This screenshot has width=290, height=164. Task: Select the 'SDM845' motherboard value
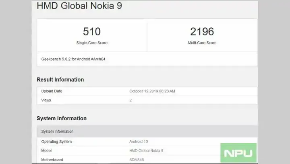coord(137,160)
